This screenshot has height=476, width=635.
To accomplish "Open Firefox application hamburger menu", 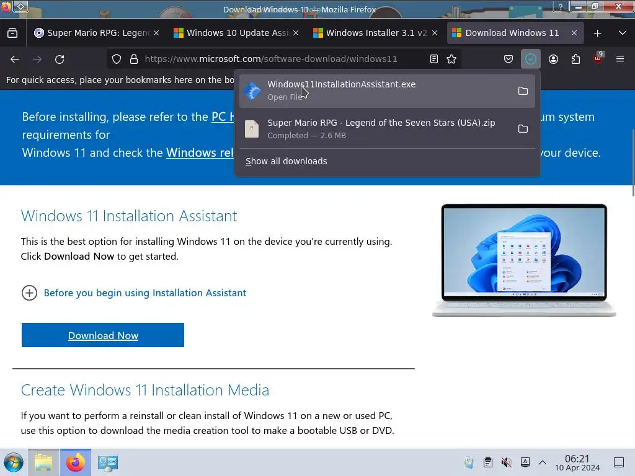I will coord(620,59).
